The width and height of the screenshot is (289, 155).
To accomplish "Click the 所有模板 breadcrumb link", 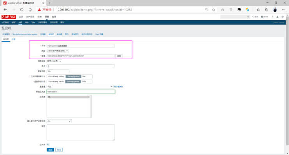I will (x=6, y=34).
